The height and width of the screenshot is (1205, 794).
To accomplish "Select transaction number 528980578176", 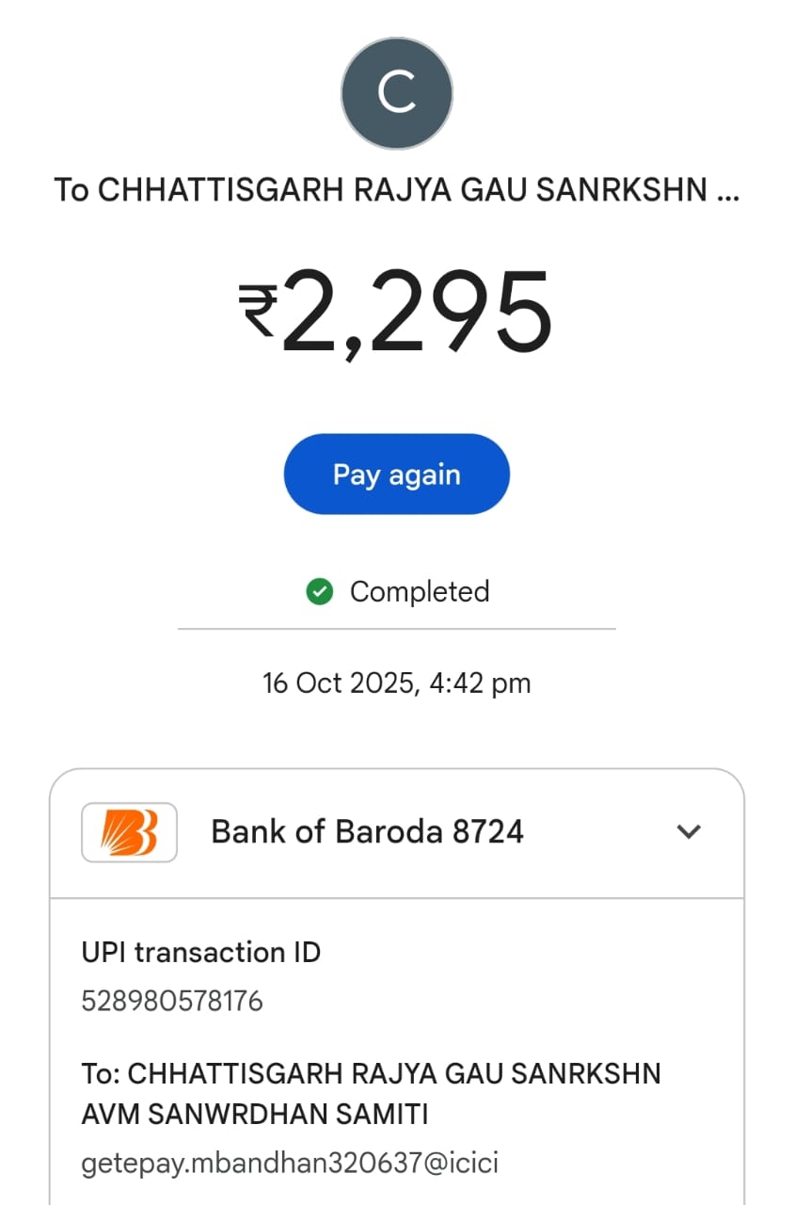I will coord(172,1001).
